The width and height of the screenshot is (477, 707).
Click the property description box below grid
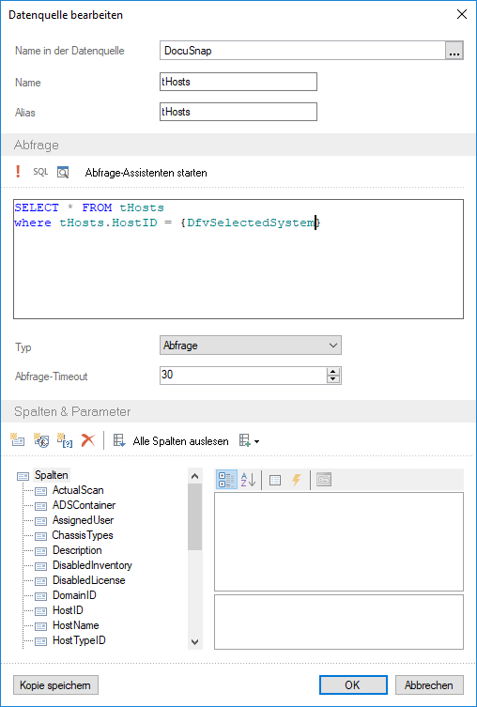pos(339,622)
